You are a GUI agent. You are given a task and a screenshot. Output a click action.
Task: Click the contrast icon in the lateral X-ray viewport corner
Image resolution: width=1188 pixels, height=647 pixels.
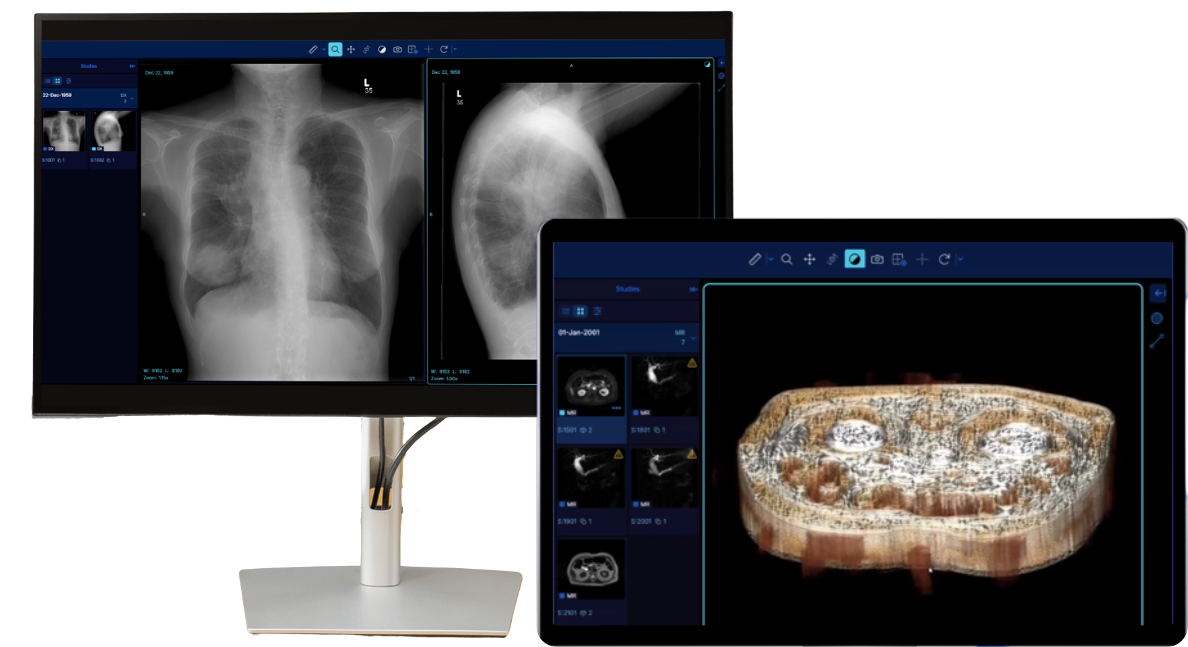(x=707, y=65)
